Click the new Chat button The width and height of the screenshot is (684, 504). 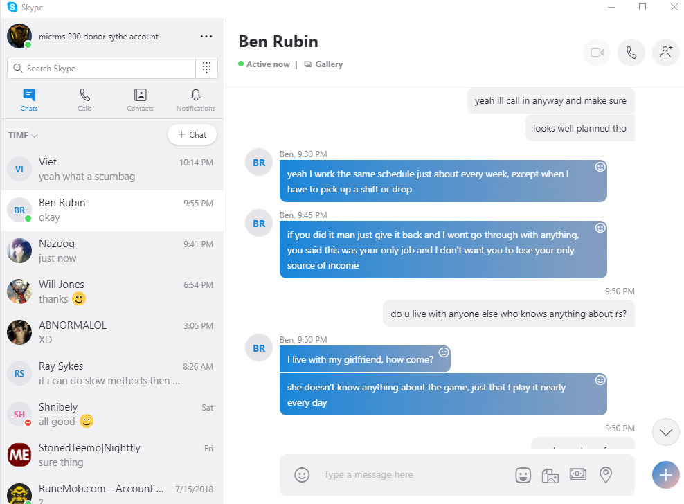pyautogui.click(x=192, y=135)
